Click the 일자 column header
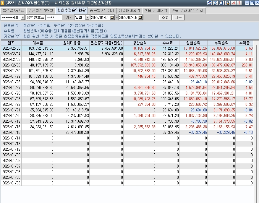 pyautogui.click(x=11, y=43)
